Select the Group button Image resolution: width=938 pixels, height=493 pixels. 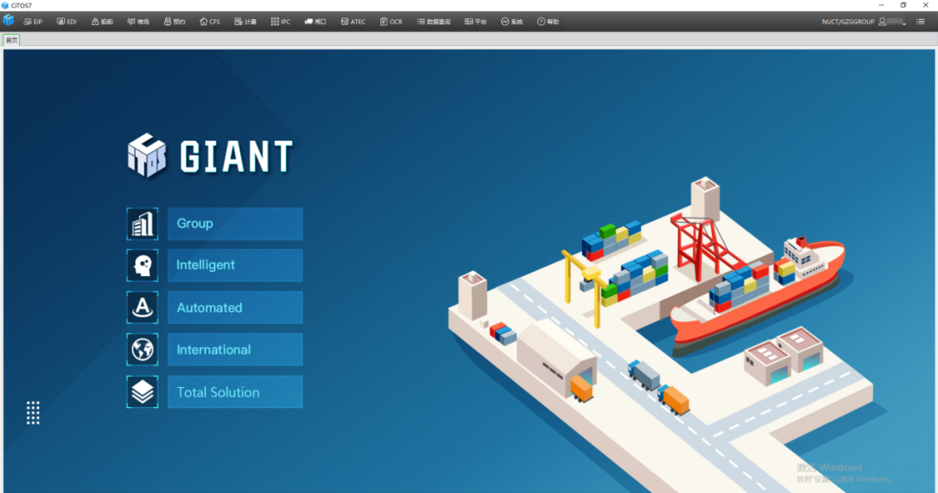pos(235,223)
